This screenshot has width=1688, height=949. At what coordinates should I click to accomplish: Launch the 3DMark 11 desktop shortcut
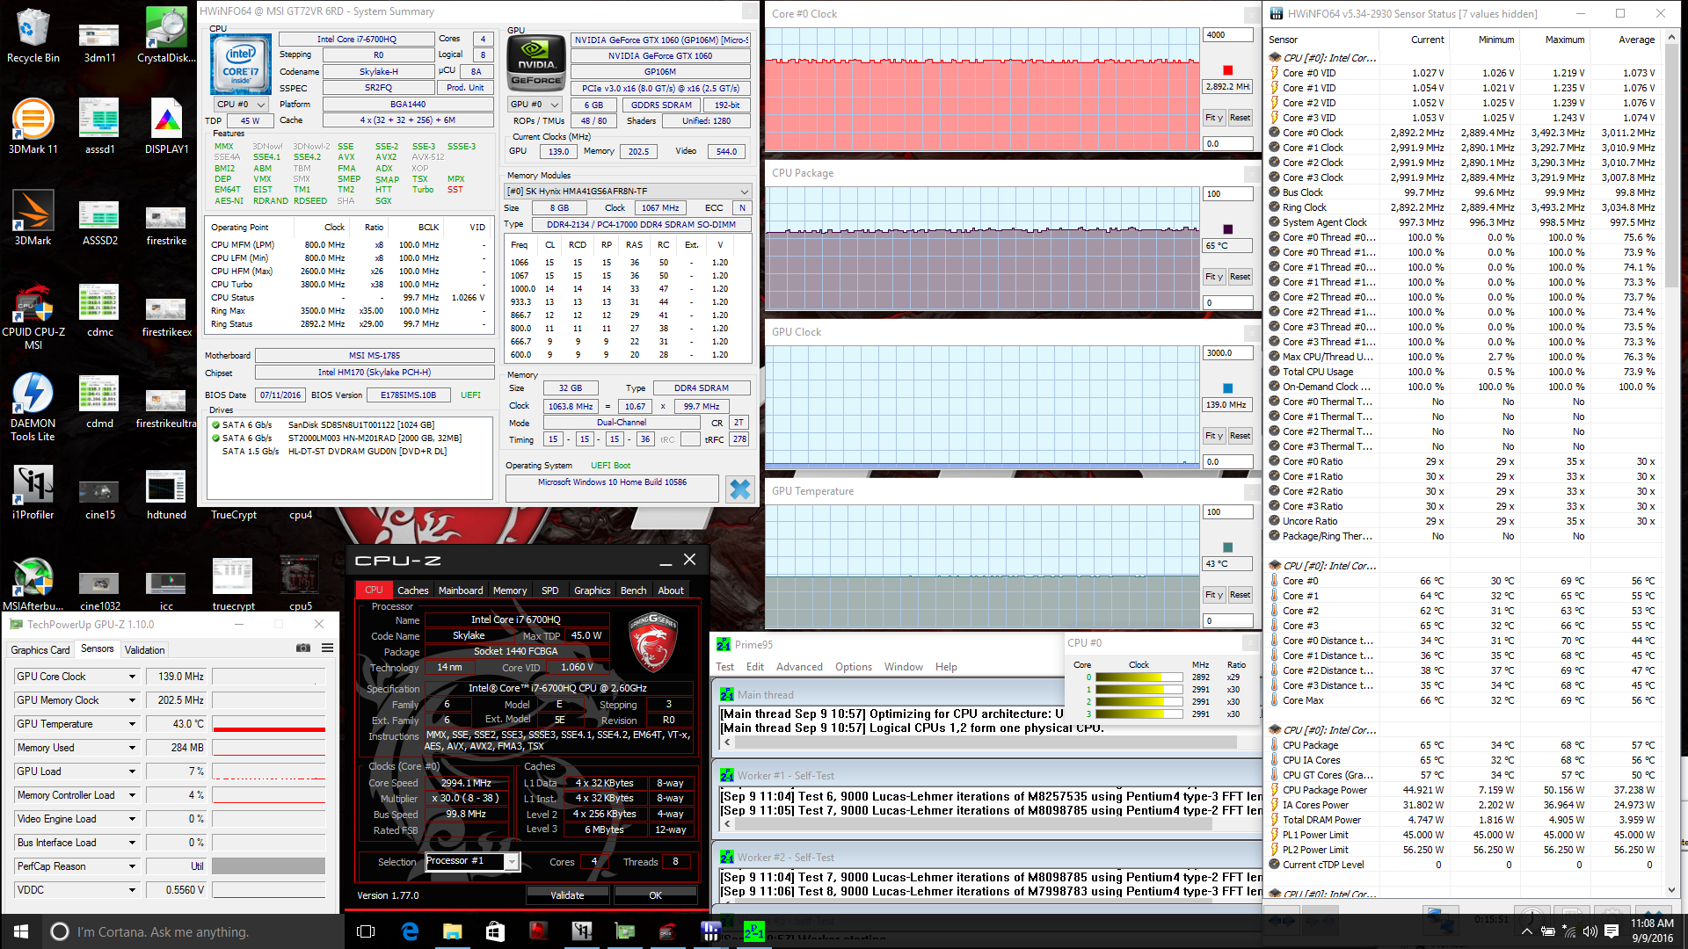tap(33, 126)
